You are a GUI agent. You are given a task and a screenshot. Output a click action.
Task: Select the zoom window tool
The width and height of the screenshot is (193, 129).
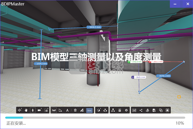46,110
